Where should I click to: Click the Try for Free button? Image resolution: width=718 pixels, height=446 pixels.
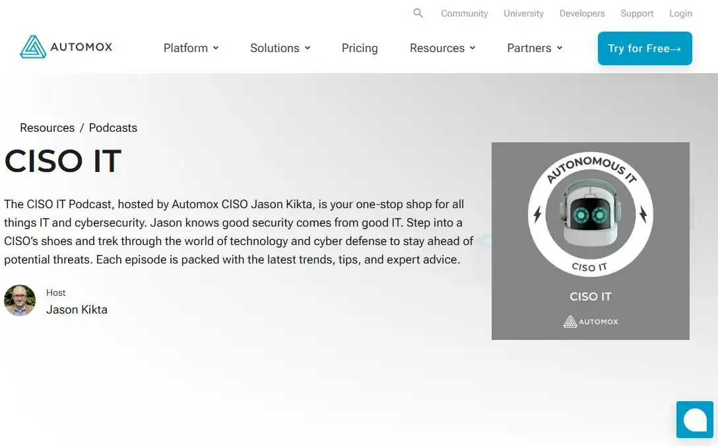click(645, 49)
